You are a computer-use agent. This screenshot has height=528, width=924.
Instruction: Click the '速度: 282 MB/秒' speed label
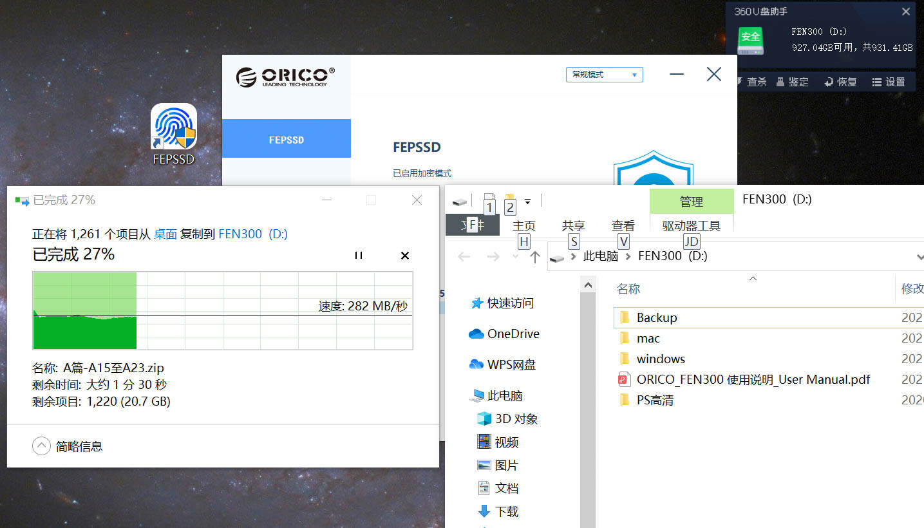tap(363, 306)
